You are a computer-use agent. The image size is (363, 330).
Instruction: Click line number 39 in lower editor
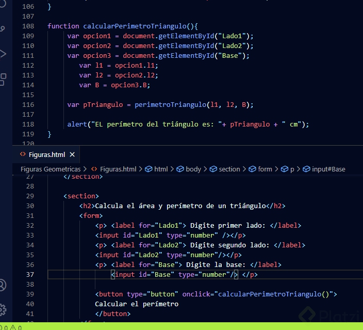[x=30, y=294]
